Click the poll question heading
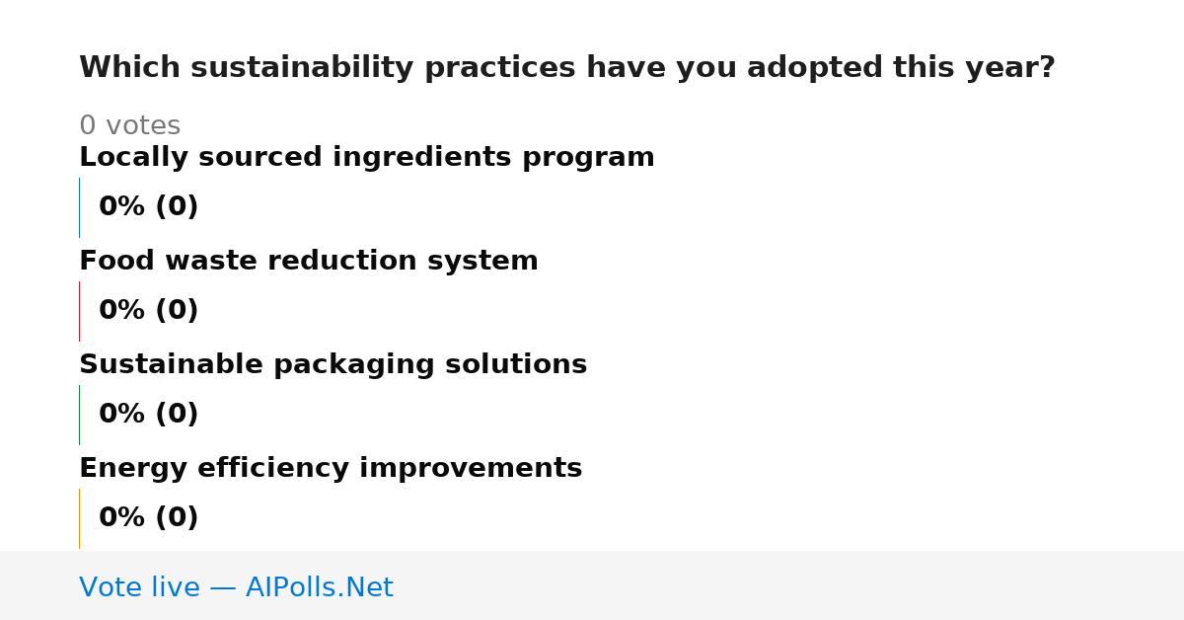This screenshot has height=620, width=1184. pyautogui.click(x=567, y=68)
